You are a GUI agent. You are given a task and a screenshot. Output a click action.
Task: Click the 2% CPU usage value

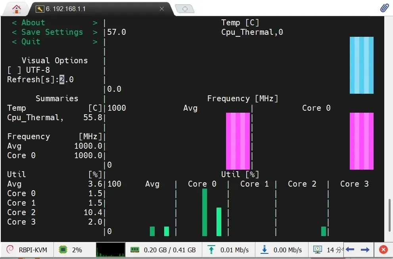(77, 250)
